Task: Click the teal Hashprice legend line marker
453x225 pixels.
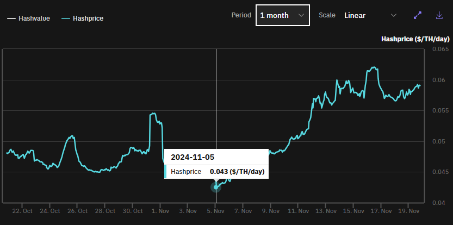Action: pyautogui.click(x=65, y=18)
